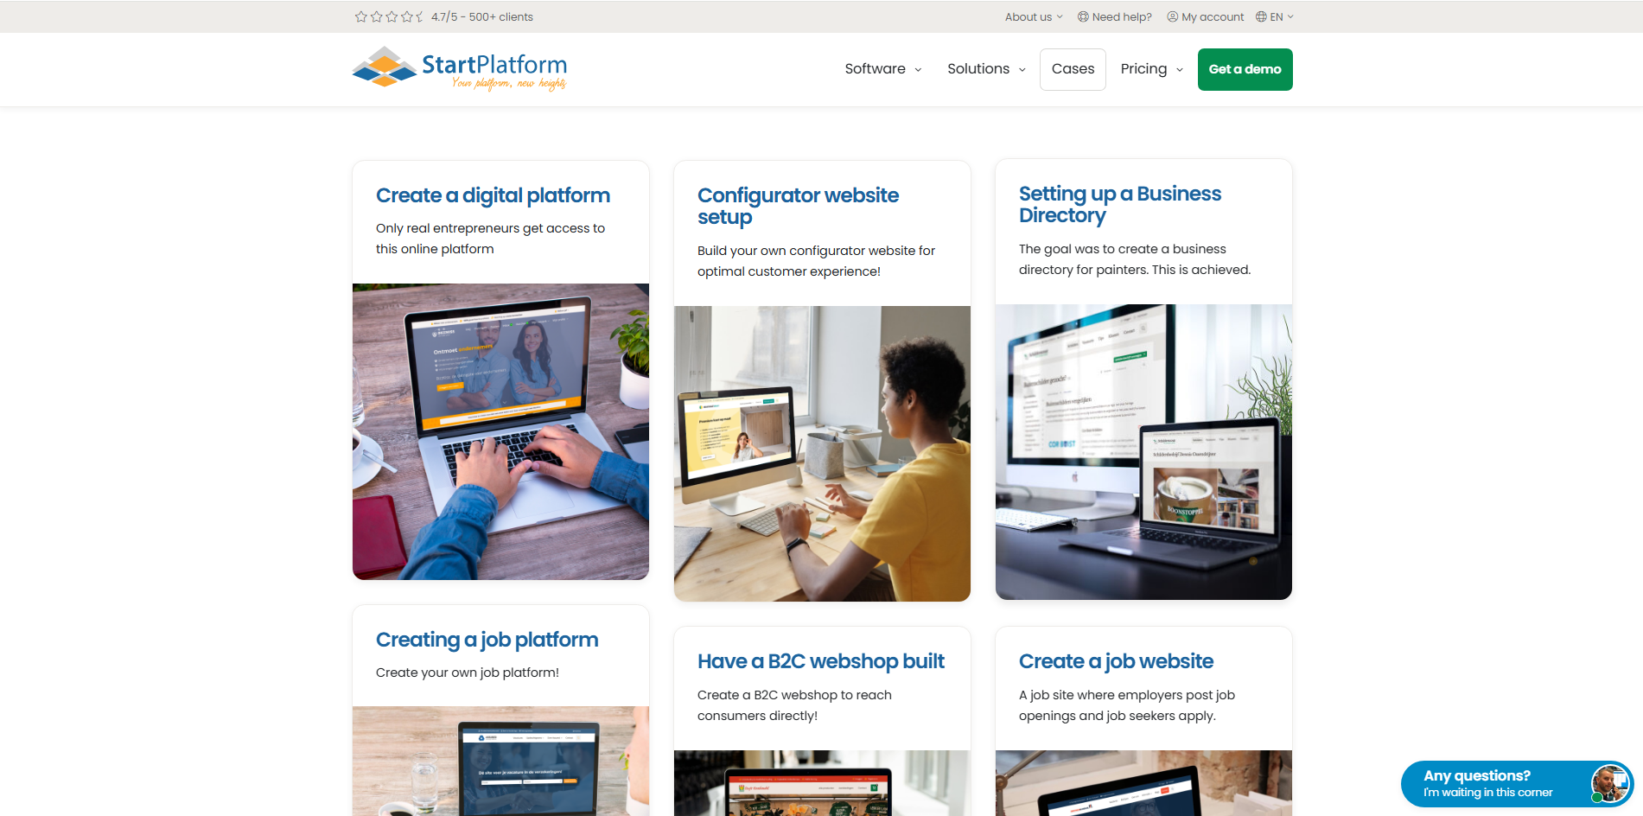Click the Get a demo button
1643x816 pixels.
coord(1245,69)
